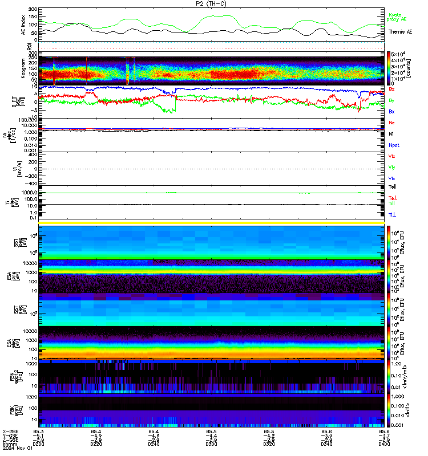The image size is (428, 456).
Task: Select the green Kyoto proxy AE legend label
Action: (396, 17)
